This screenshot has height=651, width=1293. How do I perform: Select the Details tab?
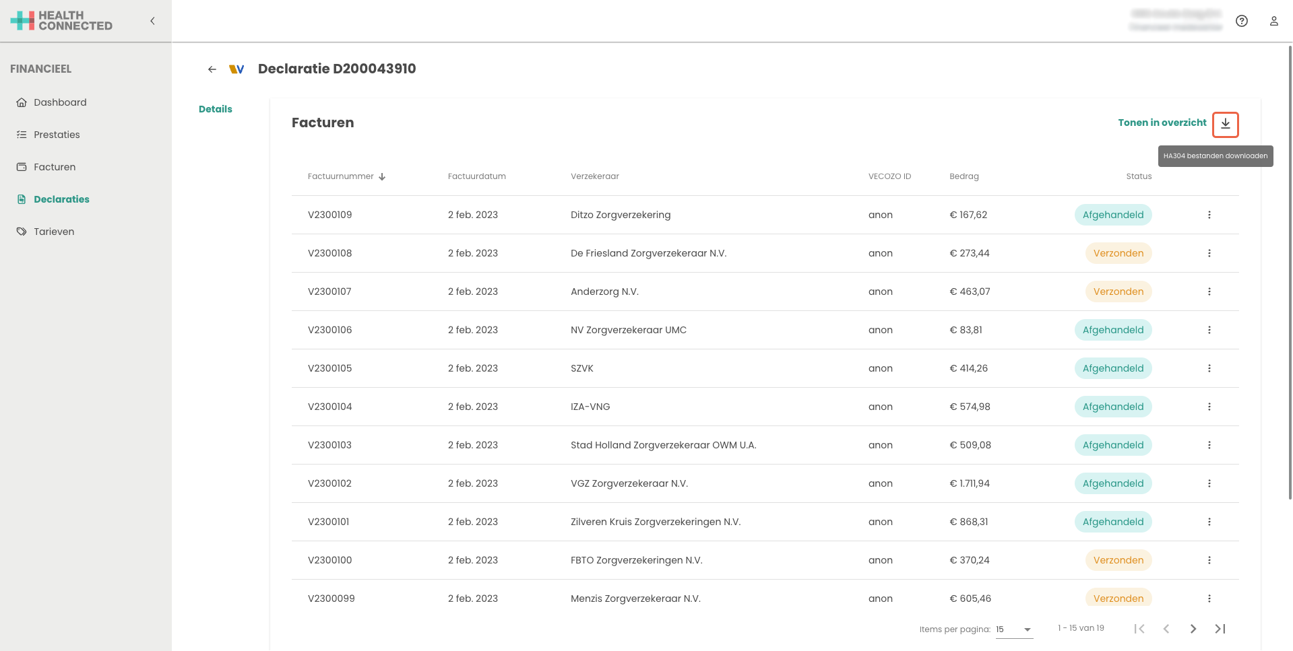[215, 109]
